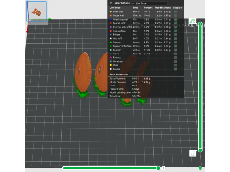Image resolution: width=230 pixels, height=172 pixels.
Task: Click the bottom layer label 0.27
Action: coord(193,153)
